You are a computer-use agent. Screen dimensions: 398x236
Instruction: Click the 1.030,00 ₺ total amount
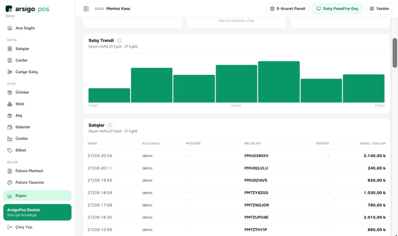pos(375,193)
